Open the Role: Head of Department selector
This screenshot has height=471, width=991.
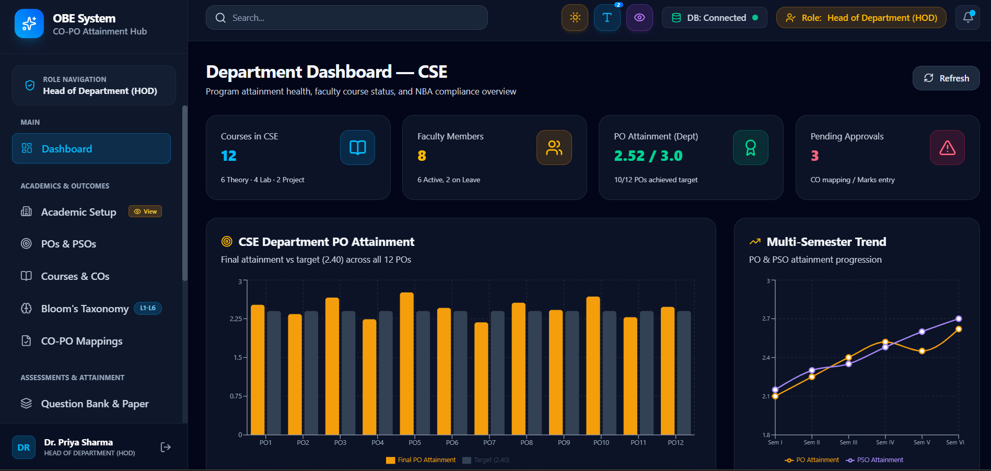click(x=861, y=18)
